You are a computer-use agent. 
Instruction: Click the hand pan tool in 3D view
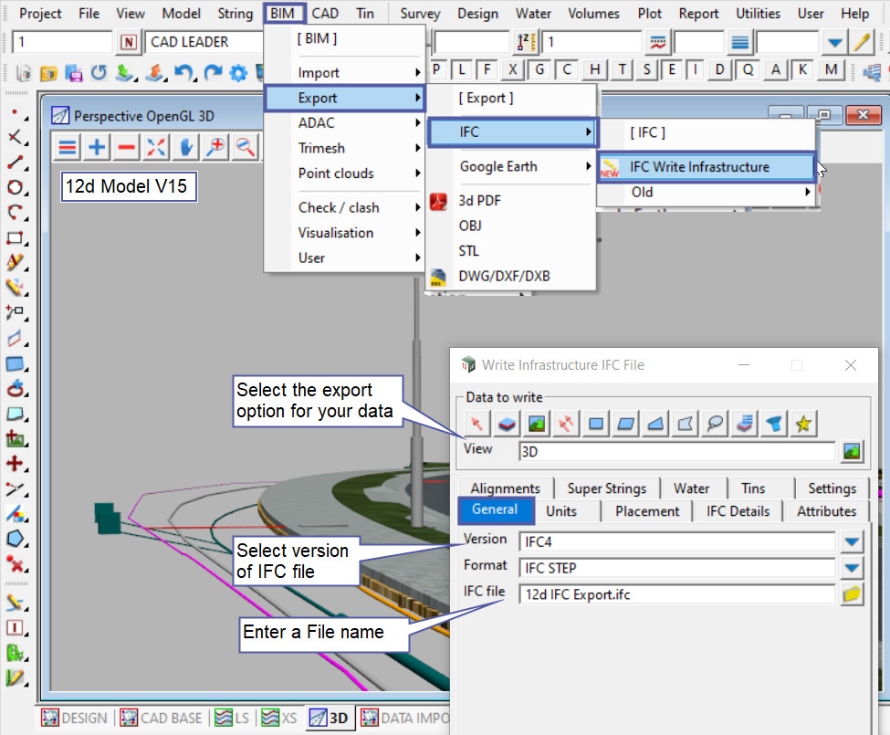pos(186,147)
